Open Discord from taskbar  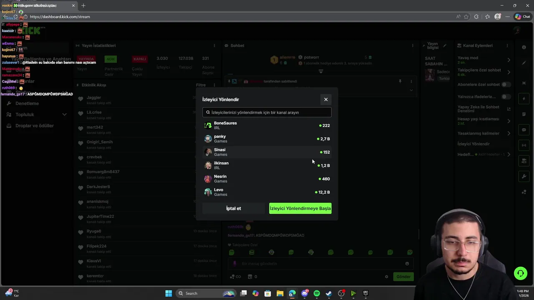click(305, 293)
